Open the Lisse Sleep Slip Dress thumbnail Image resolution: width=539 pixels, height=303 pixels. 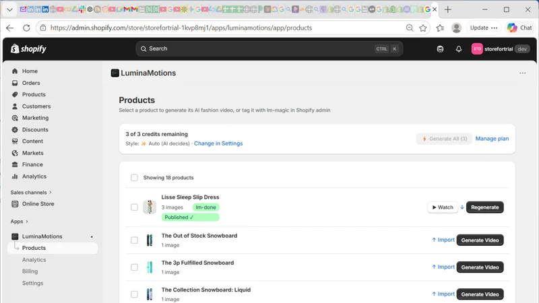[x=150, y=207]
